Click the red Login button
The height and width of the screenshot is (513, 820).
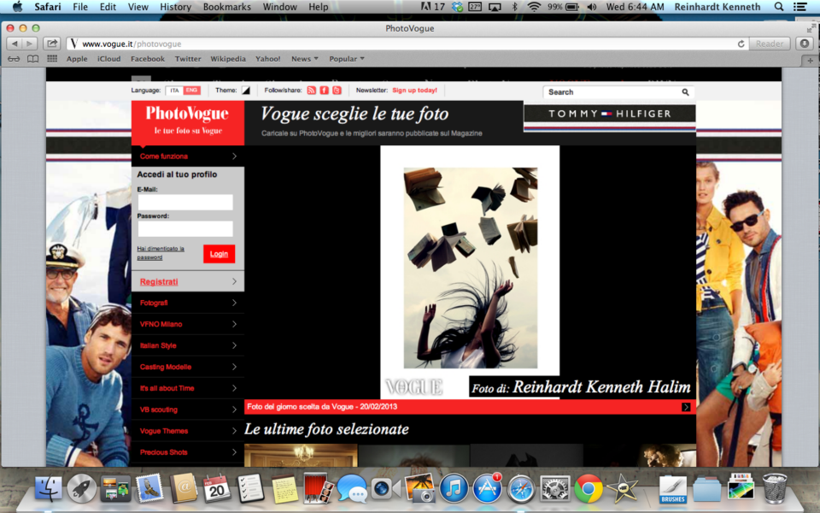coord(219,254)
